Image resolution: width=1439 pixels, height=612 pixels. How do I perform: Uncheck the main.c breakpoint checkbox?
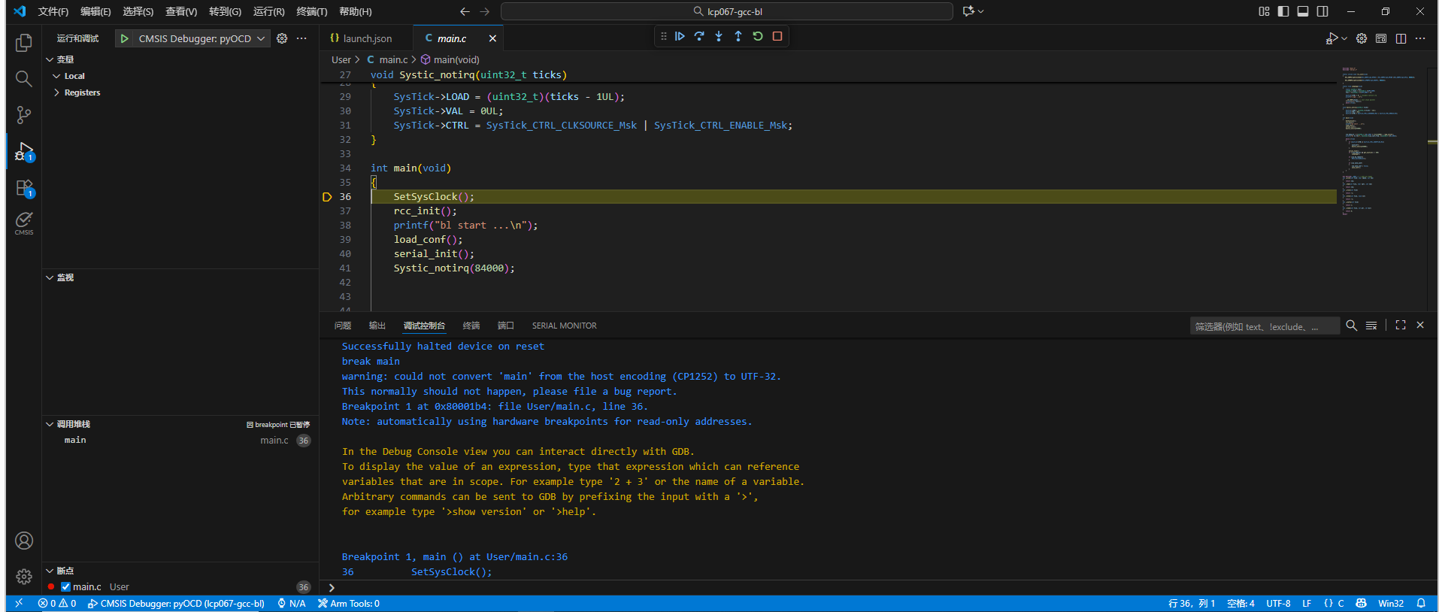pyautogui.click(x=65, y=587)
